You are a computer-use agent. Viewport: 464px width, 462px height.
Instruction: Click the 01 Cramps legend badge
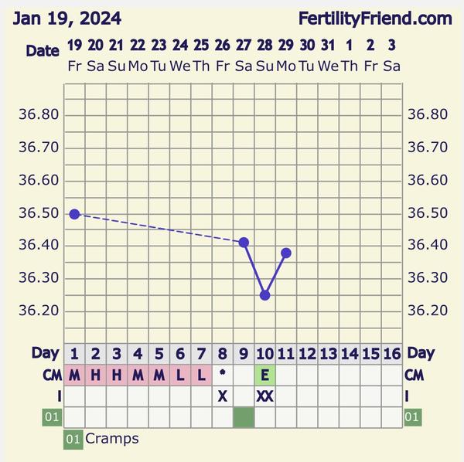click(73, 440)
